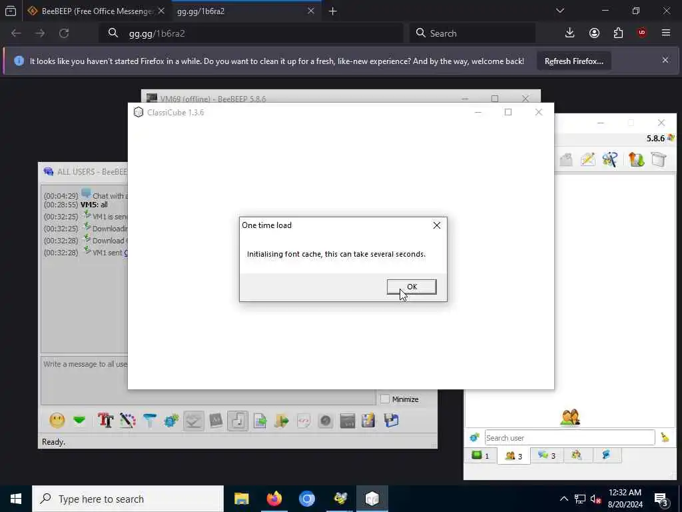Screen dimensions: 682x512
Task: Close the One time load dialog
Action: (x=437, y=225)
